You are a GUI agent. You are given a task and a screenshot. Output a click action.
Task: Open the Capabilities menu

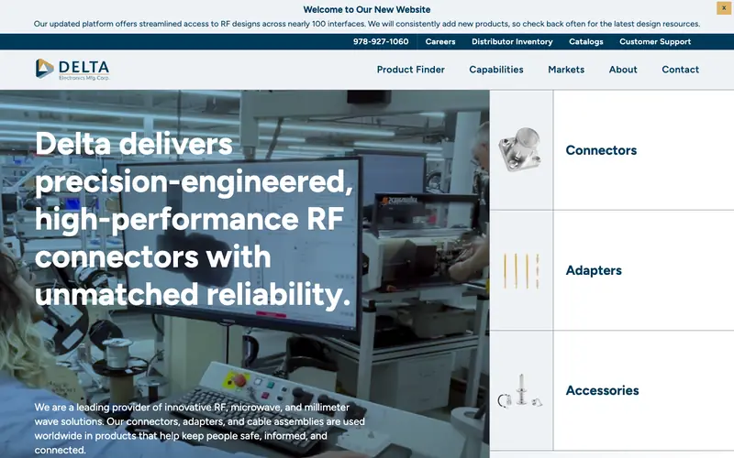[x=496, y=70]
